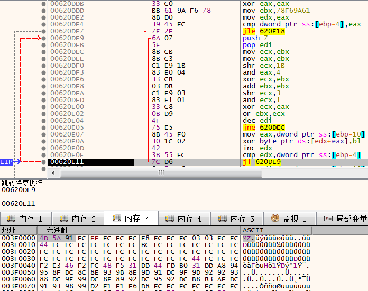Click the 十六进制 column header
The image size is (368, 291).
pos(139,230)
